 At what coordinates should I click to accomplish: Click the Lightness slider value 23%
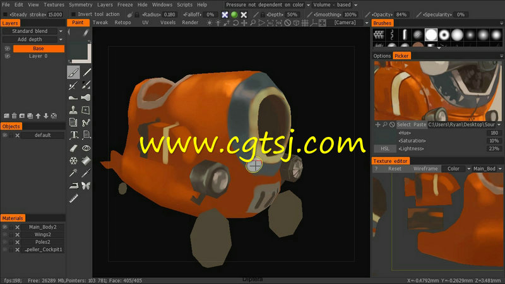pyautogui.click(x=494, y=149)
